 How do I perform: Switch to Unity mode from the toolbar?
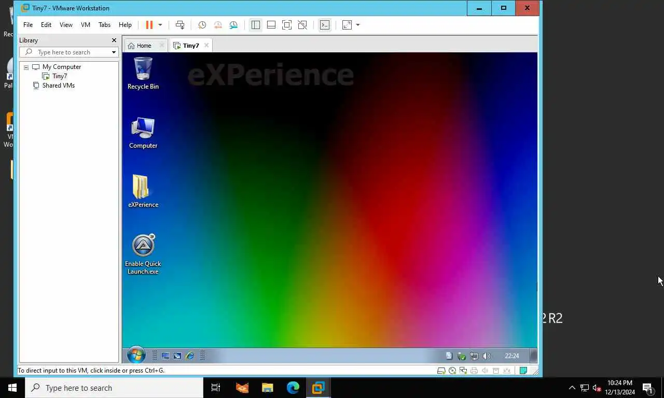pyautogui.click(x=302, y=25)
